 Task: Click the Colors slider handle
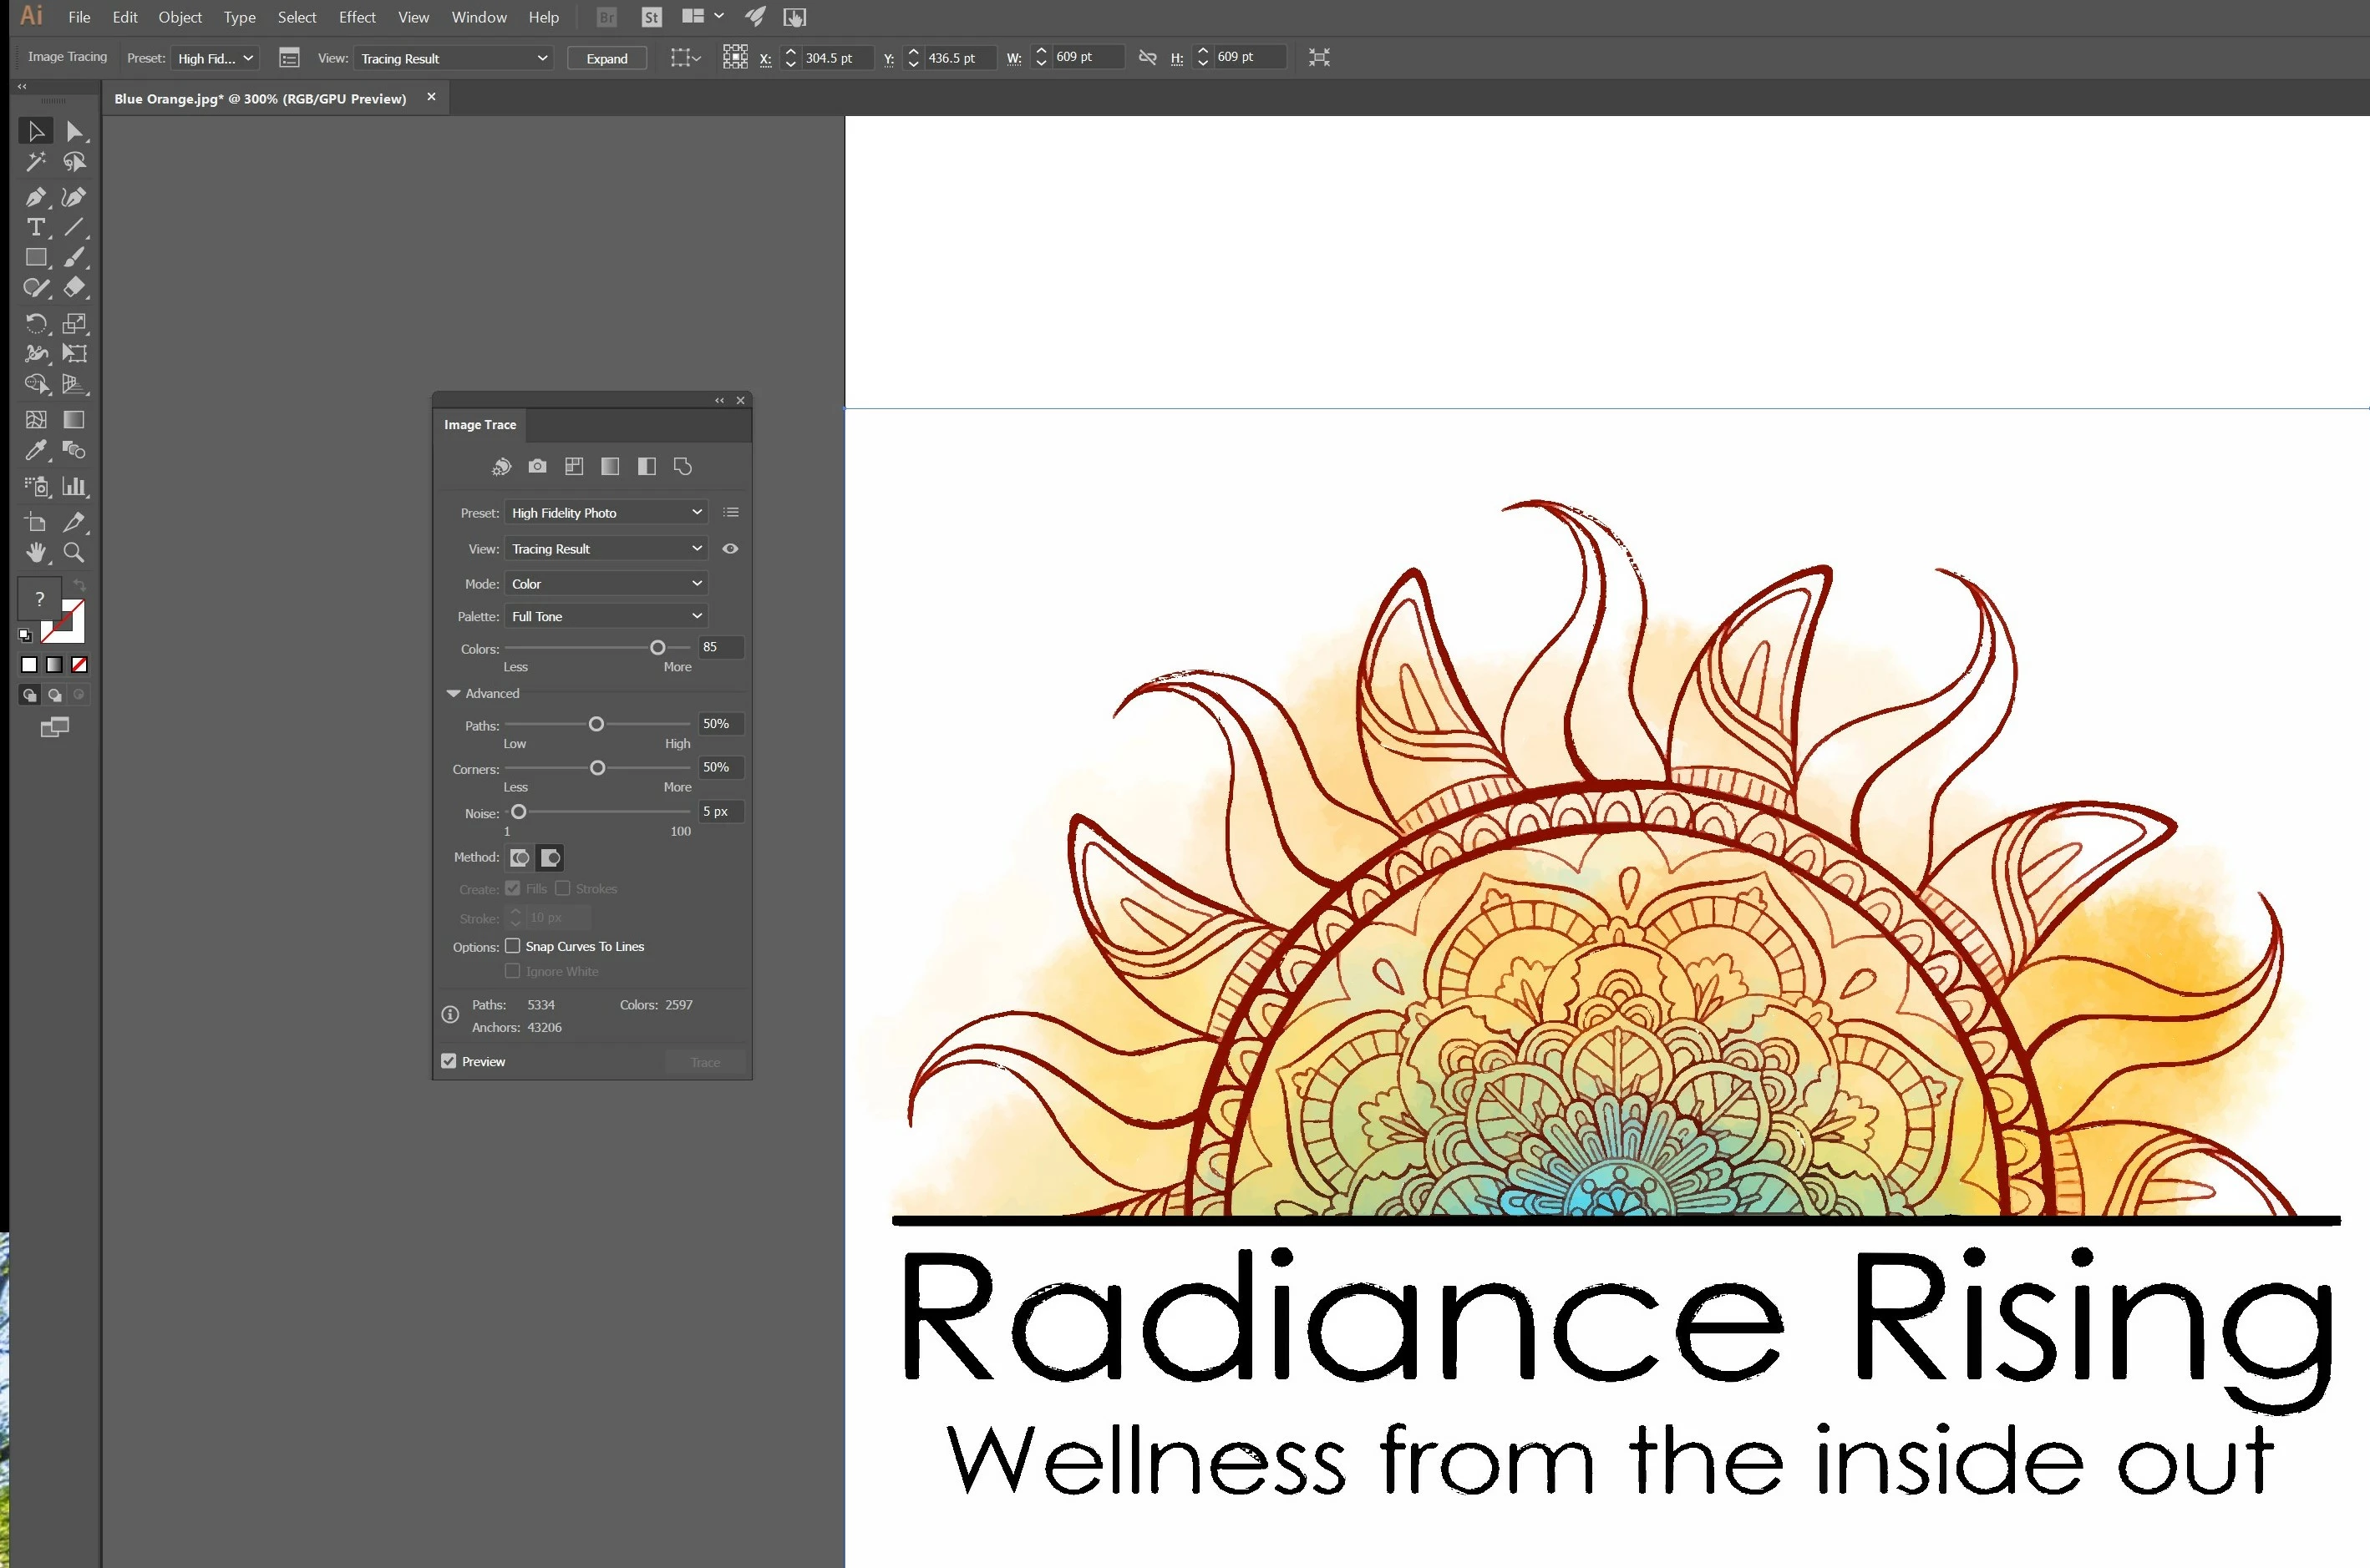657,648
